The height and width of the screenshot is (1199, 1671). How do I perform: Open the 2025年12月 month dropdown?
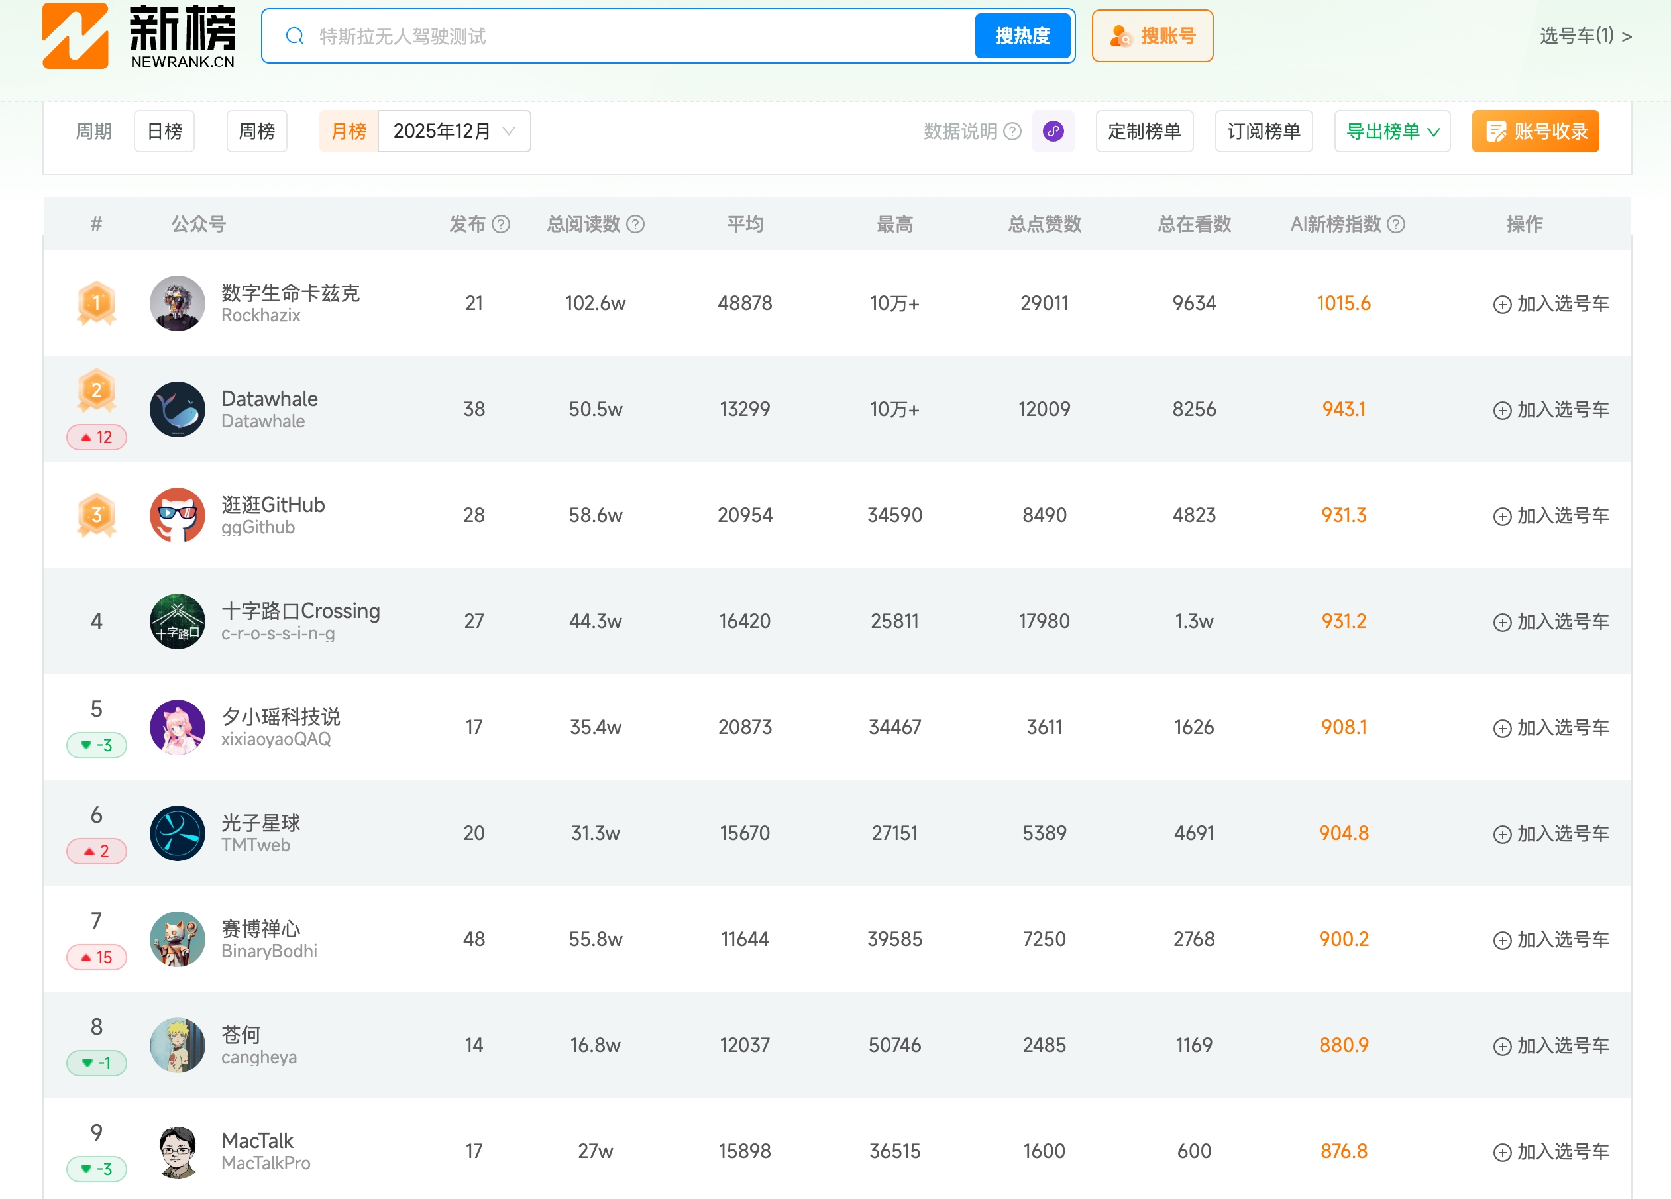(x=454, y=131)
